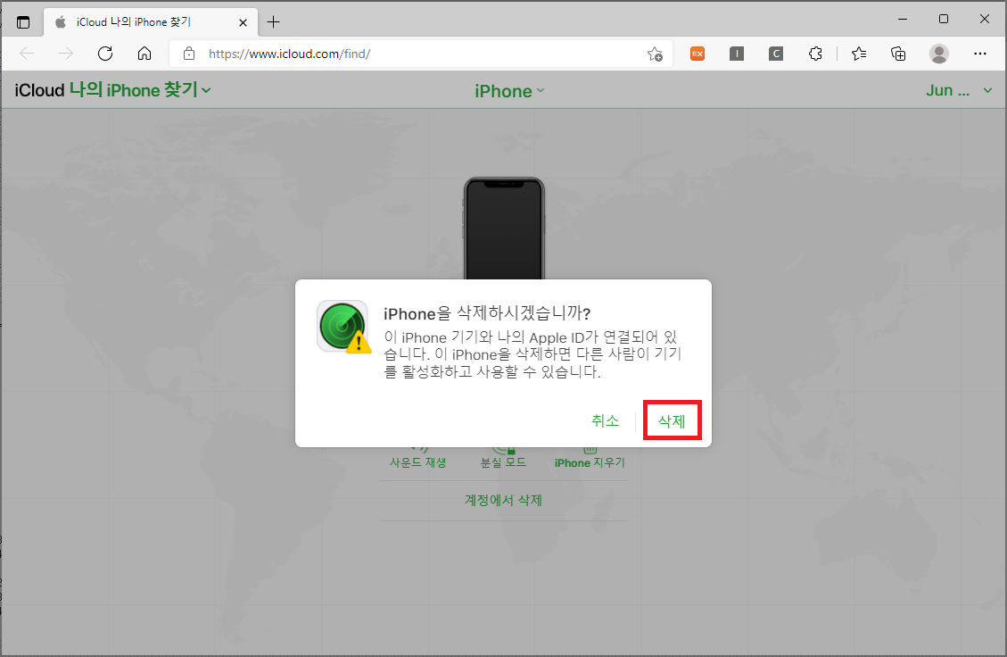Open the Favorites list icon
This screenshot has height=657, width=1007.
pyautogui.click(x=859, y=54)
